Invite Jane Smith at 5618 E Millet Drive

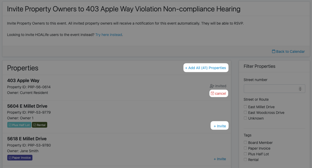pyautogui.click(x=220, y=159)
